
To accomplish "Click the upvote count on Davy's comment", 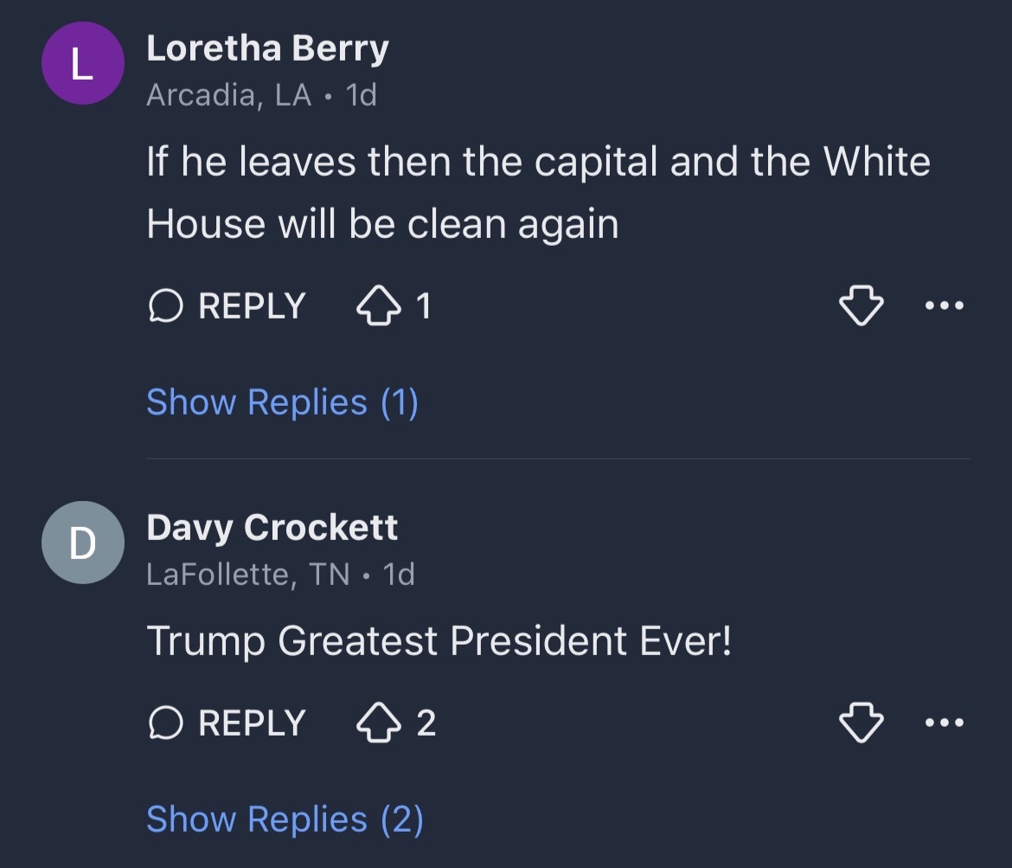I will 426,723.
